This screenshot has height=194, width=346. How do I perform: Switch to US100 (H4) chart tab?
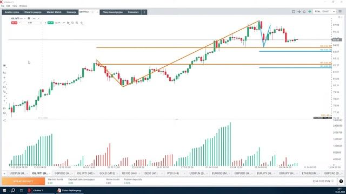pos(130,174)
